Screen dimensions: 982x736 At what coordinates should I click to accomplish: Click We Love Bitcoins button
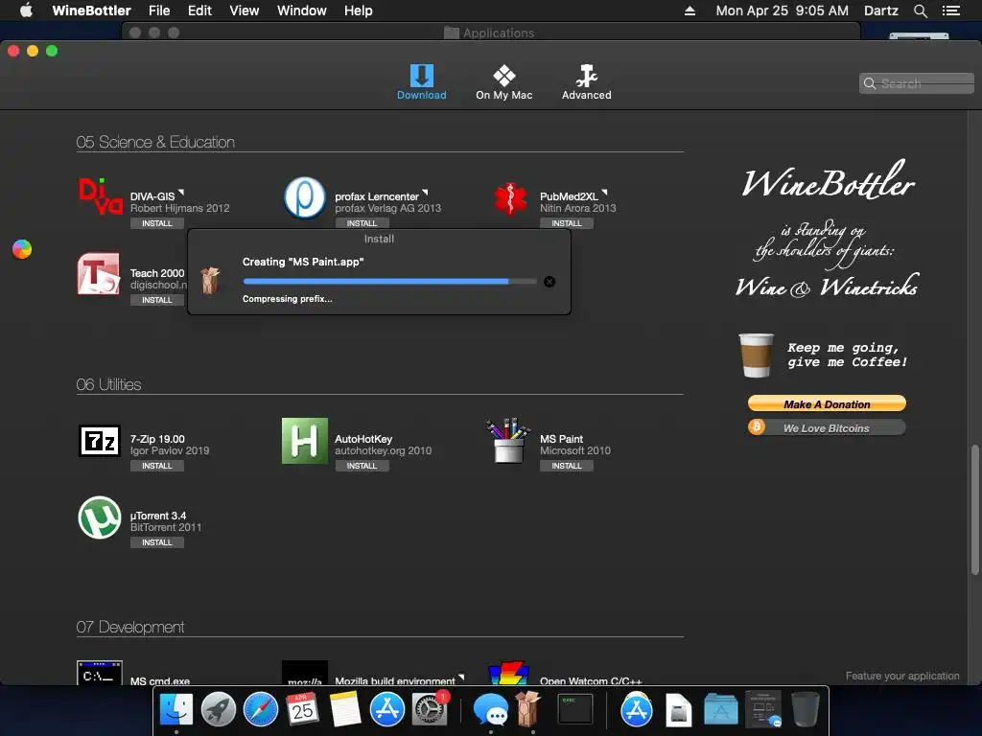(827, 428)
